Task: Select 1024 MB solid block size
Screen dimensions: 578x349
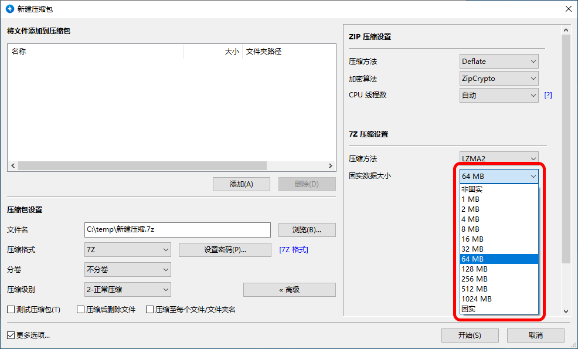Action: click(x=499, y=299)
